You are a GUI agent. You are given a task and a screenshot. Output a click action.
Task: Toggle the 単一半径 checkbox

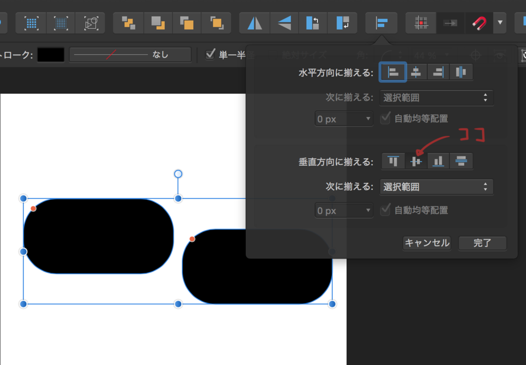pyautogui.click(x=210, y=54)
